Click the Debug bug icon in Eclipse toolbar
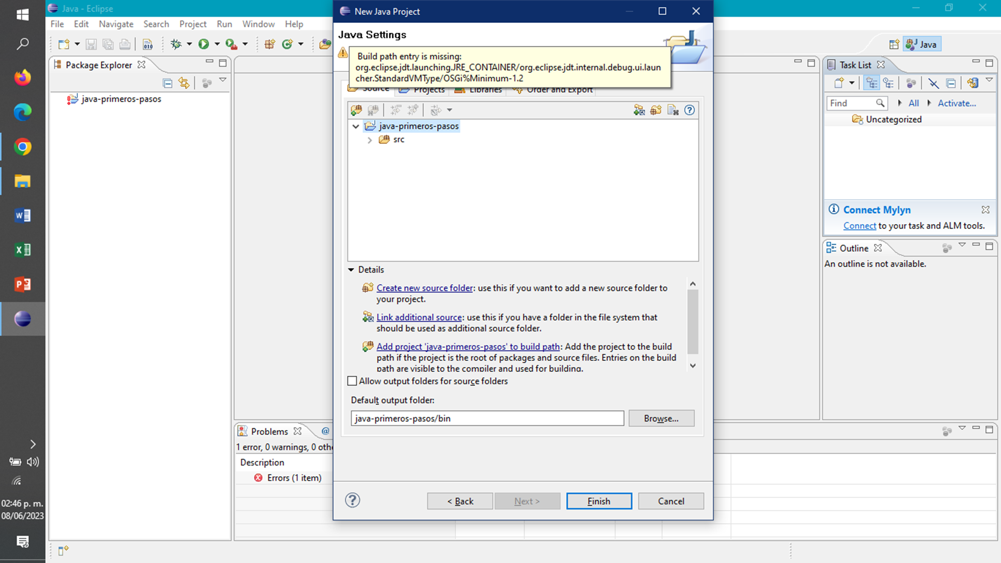The height and width of the screenshot is (563, 1001). (x=176, y=44)
